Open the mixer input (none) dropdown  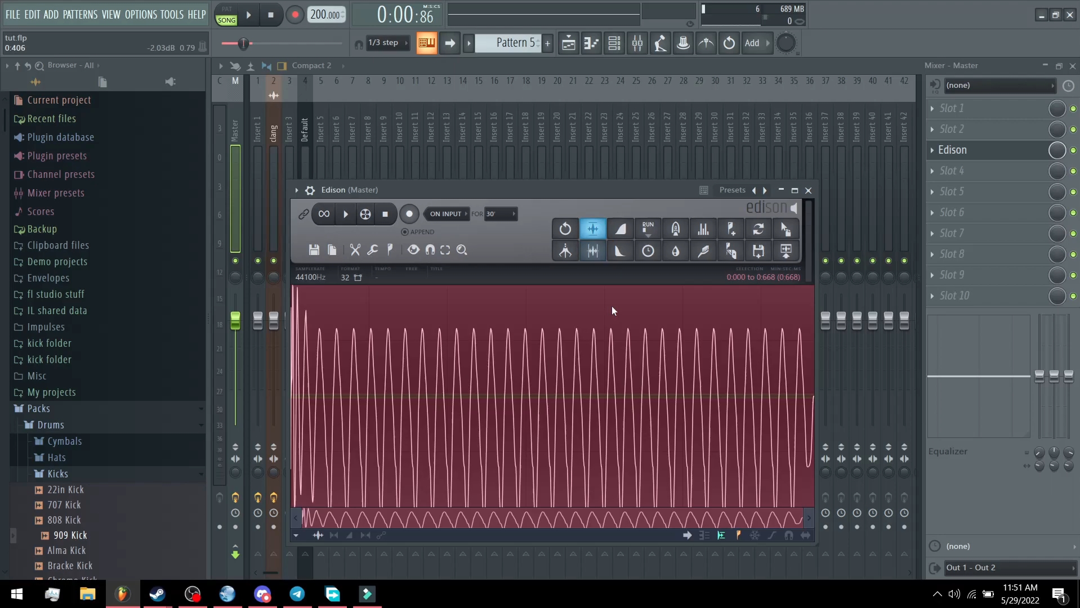(999, 86)
